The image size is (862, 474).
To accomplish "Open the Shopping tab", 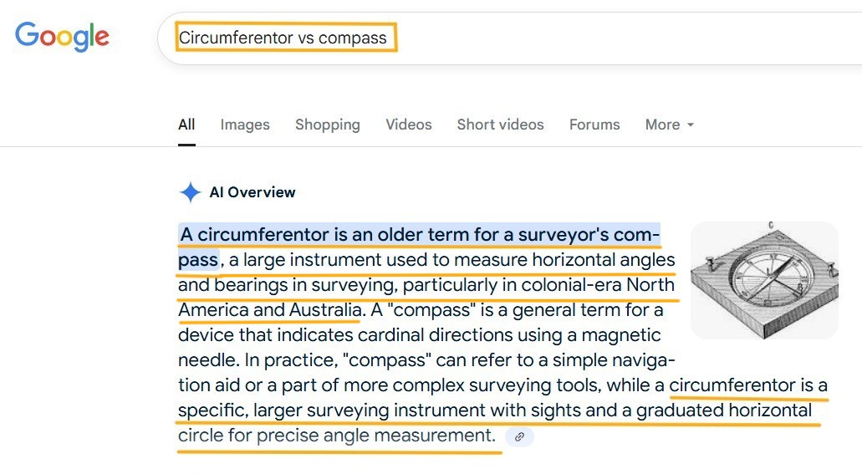I will [x=327, y=125].
